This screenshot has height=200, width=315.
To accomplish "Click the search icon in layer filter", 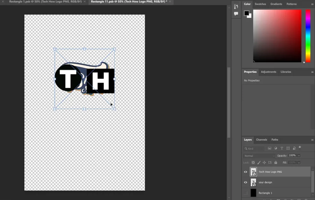I will tap(246, 149).
